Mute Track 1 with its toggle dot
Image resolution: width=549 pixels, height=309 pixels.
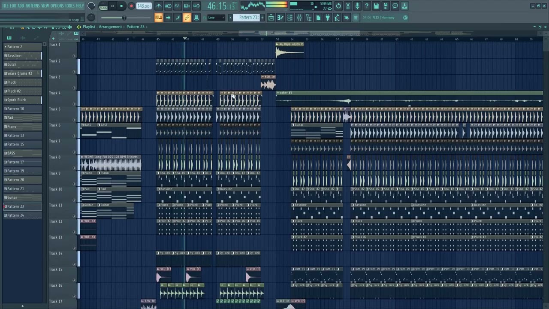tap(74, 56)
